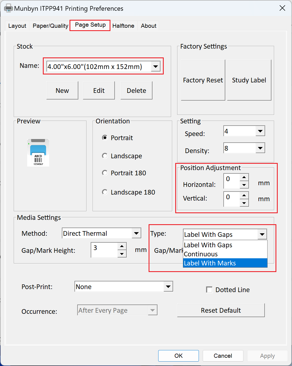Choose Label With Gaps from list
Screen dimensions: 292x366
pyautogui.click(x=225, y=245)
